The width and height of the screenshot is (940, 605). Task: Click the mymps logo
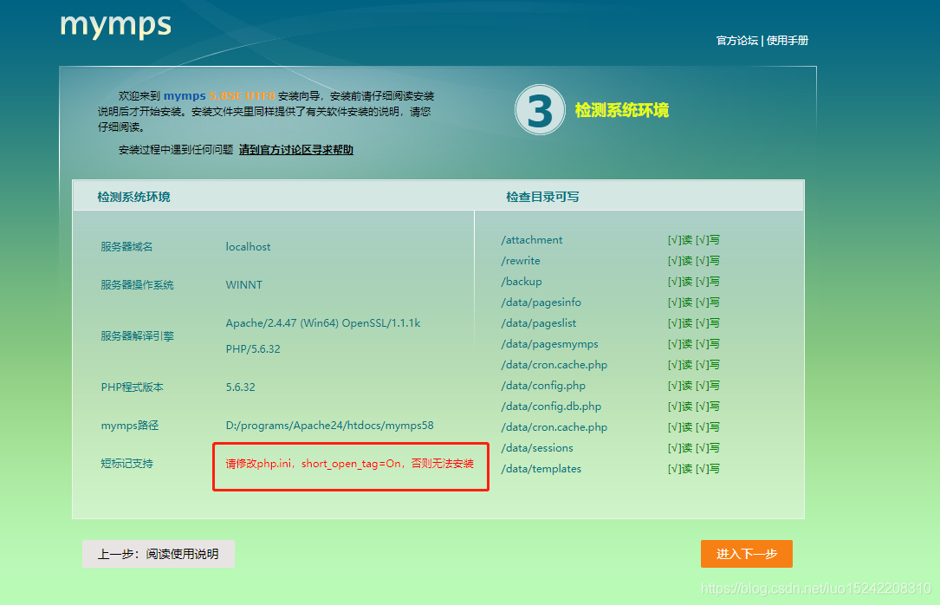[x=116, y=26]
